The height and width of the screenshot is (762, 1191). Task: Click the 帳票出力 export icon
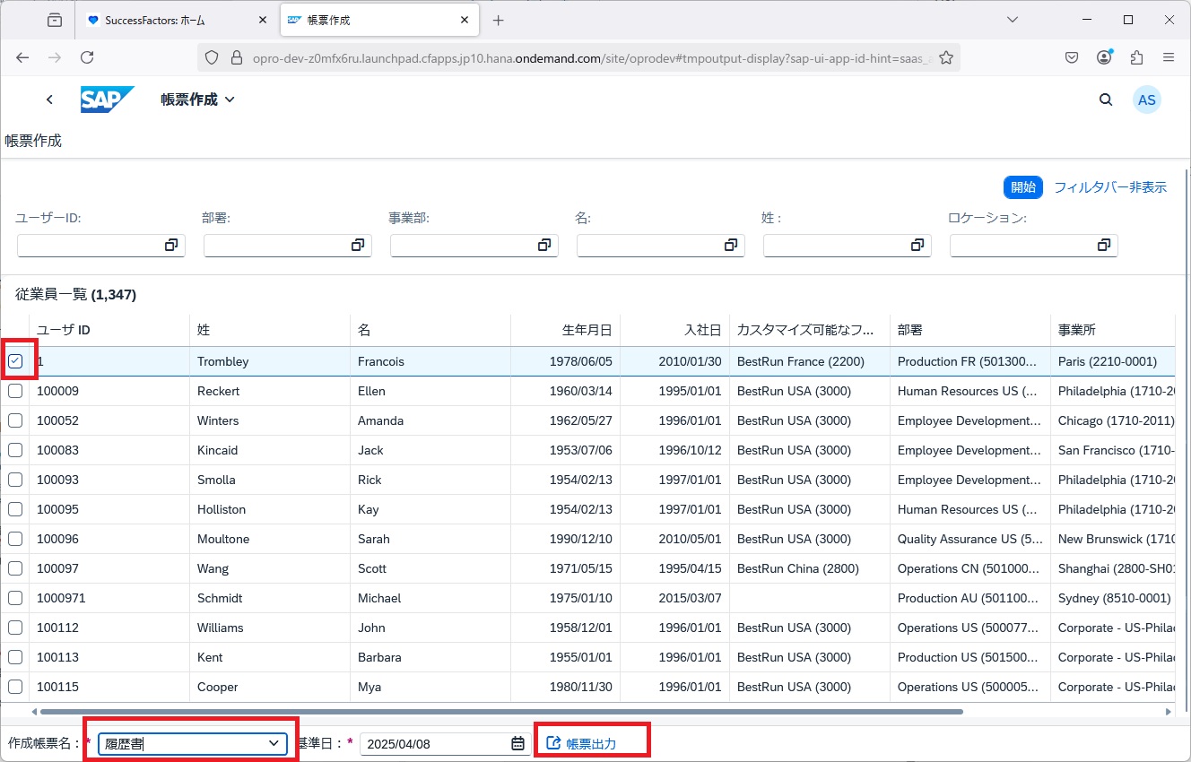point(552,740)
